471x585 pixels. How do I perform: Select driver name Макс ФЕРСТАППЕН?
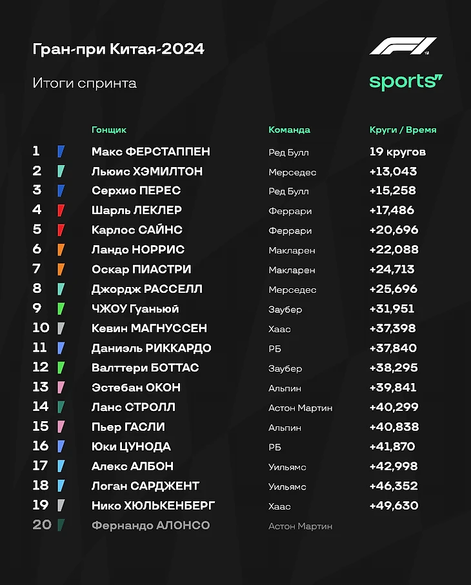(151, 152)
